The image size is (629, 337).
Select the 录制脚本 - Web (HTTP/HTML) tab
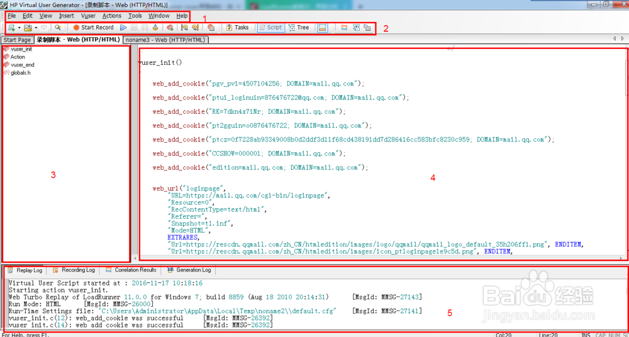(x=78, y=40)
